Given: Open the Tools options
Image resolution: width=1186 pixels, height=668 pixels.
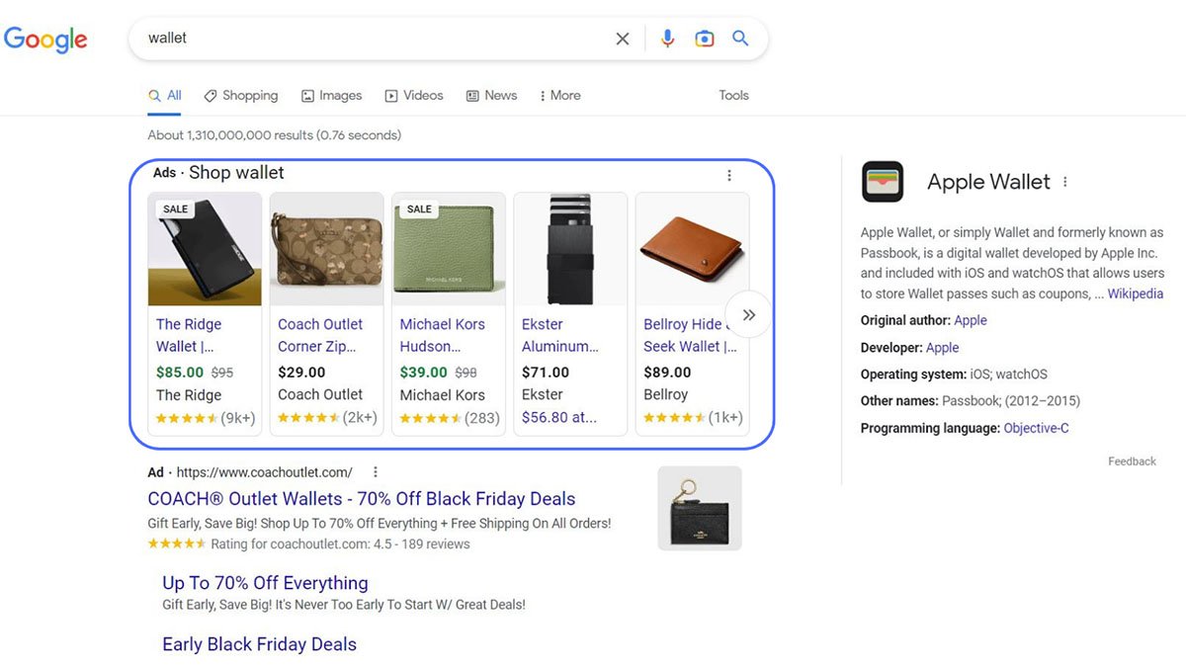Looking at the screenshot, I should [x=733, y=96].
